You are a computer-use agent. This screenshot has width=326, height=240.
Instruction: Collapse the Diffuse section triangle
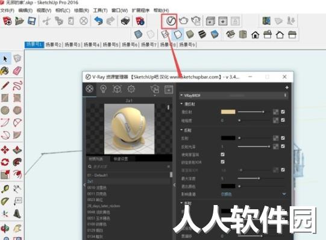coord(181,104)
